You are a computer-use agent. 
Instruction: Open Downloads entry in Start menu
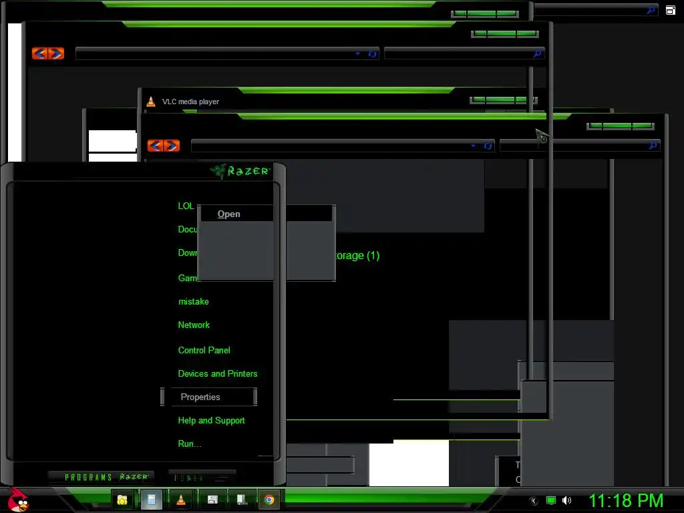point(188,253)
